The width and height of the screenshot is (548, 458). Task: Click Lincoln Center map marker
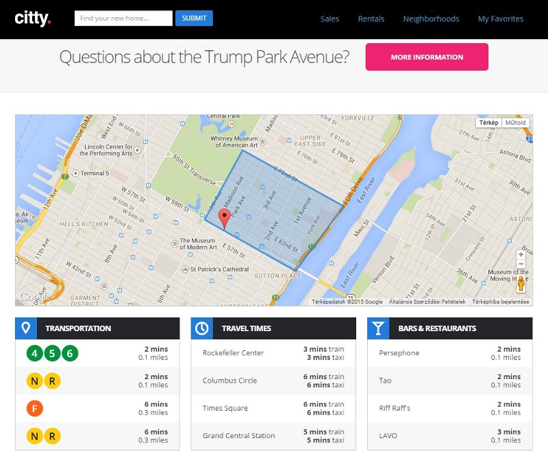[138, 150]
